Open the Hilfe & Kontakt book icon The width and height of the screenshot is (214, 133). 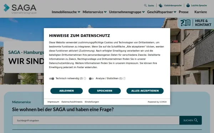(185, 23)
